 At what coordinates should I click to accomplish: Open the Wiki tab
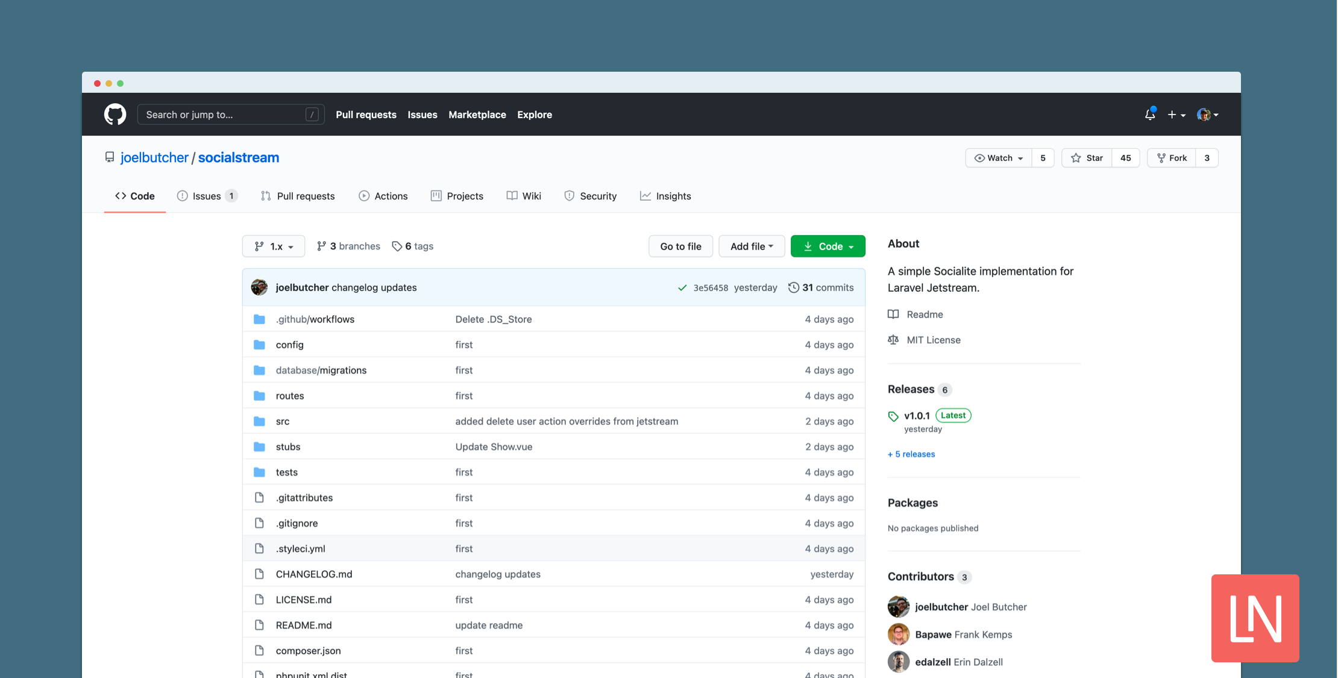click(524, 196)
